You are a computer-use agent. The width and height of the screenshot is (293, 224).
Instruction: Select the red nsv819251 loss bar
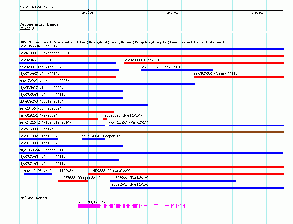59,119
